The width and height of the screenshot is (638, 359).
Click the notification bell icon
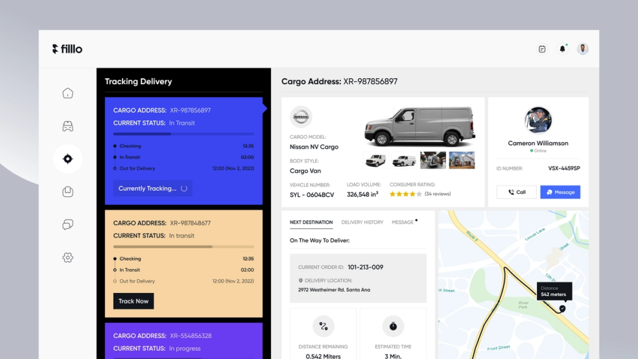pos(562,49)
